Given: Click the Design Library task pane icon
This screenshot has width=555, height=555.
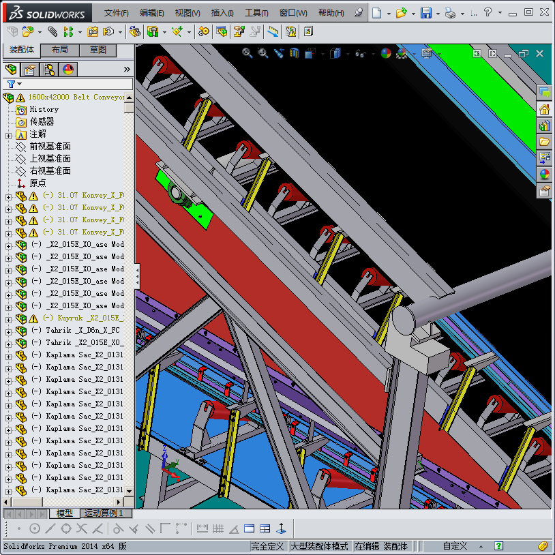Looking at the screenshot, I should [544, 125].
